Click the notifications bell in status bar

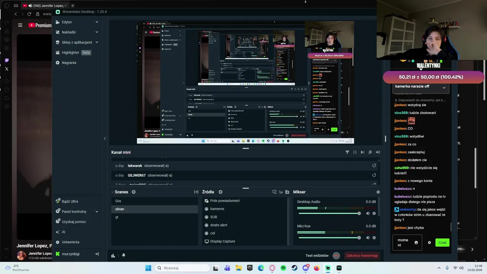click(x=123, y=255)
